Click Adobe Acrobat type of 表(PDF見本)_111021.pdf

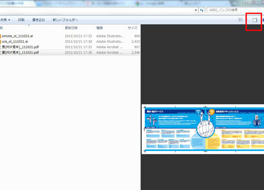(109, 47)
